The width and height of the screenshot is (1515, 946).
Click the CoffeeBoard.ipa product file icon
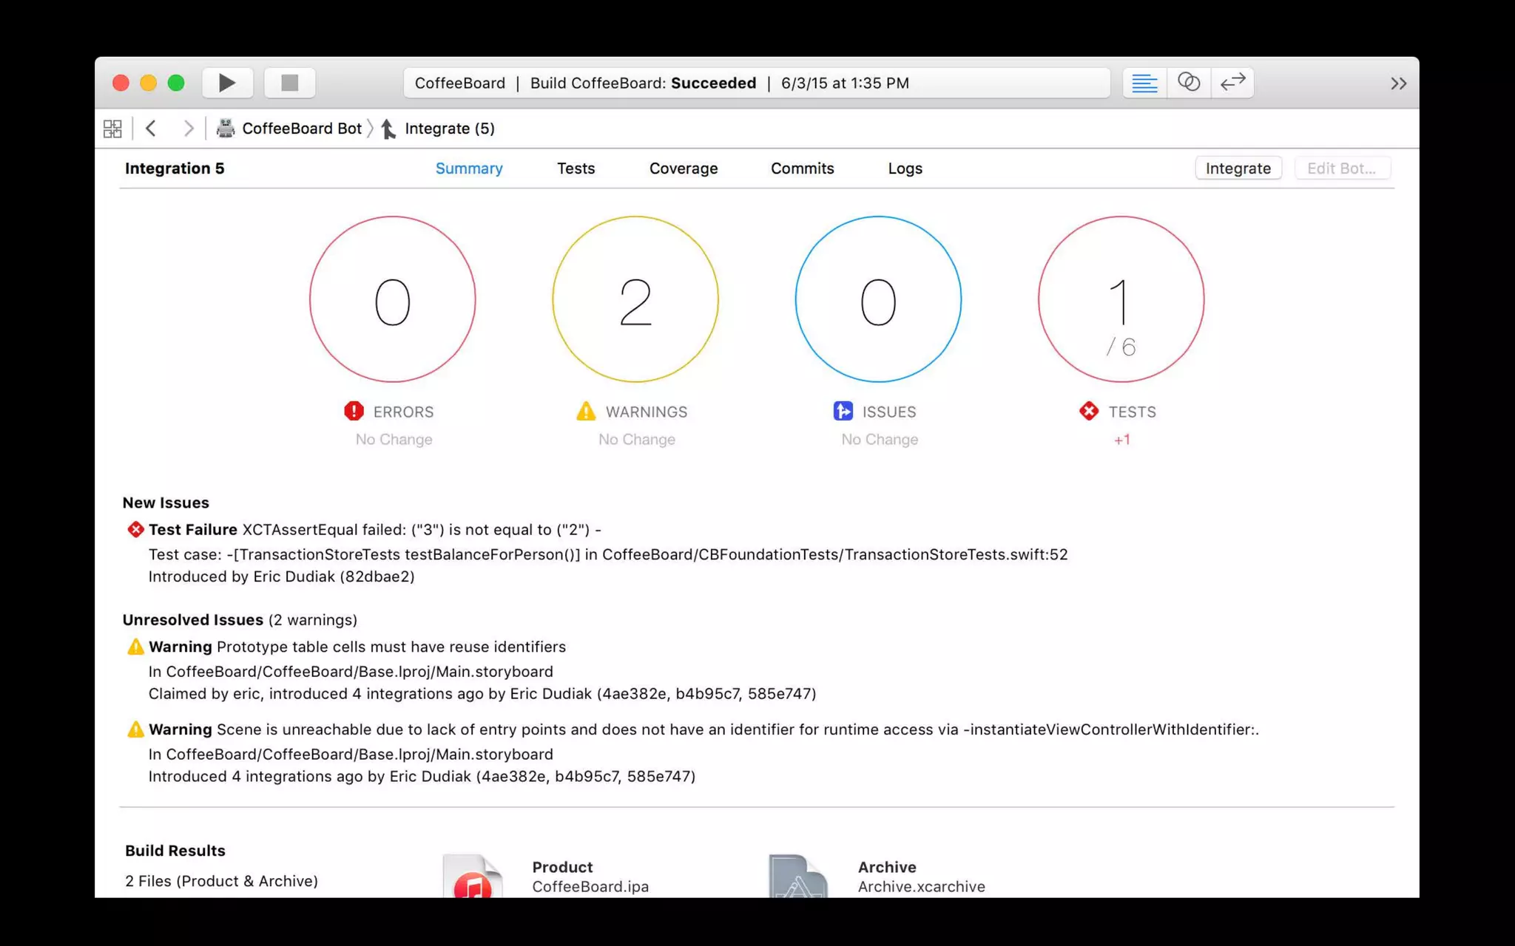[x=473, y=877]
